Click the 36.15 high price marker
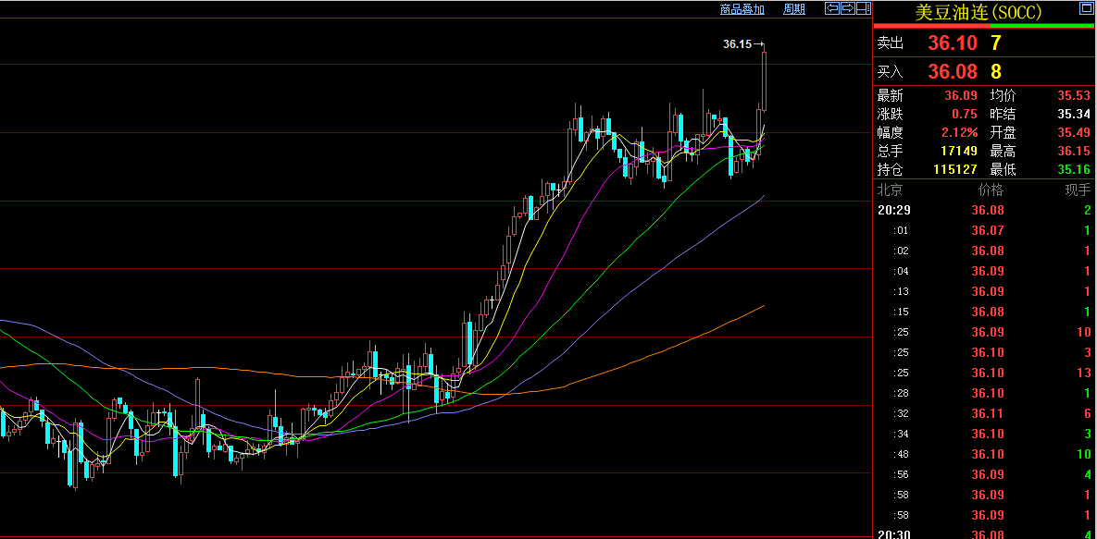1097x539 pixels. point(738,44)
